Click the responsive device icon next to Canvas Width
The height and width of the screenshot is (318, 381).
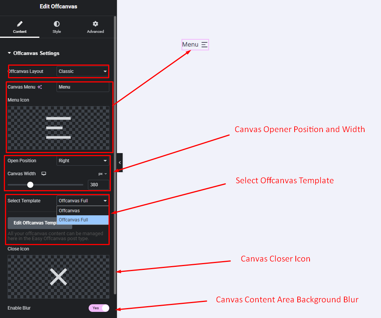tap(44, 174)
